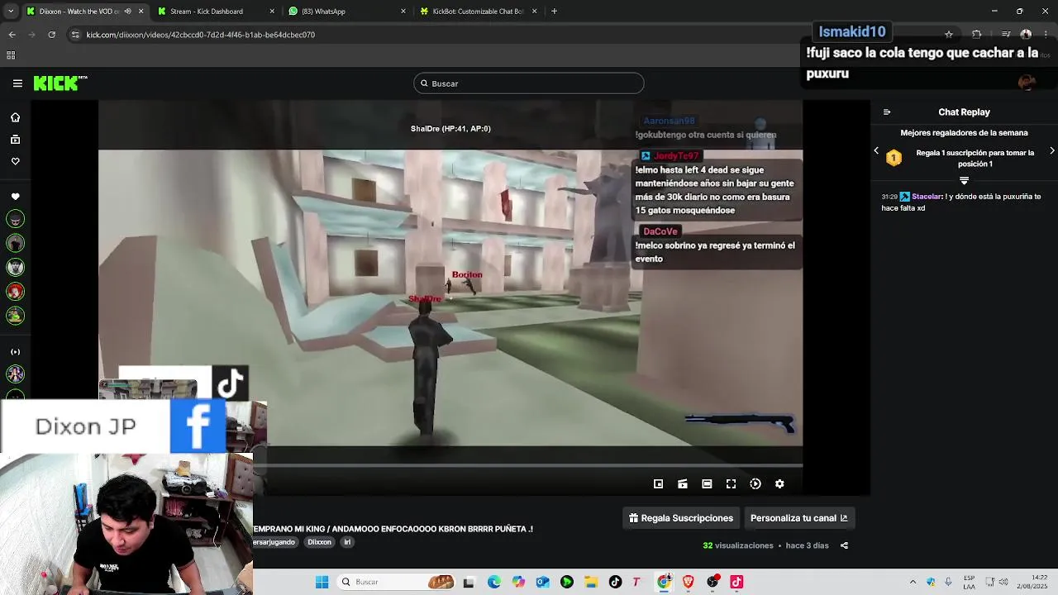Mute the Diixxon tab audio icon

pyautogui.click(x=127, y=12)
